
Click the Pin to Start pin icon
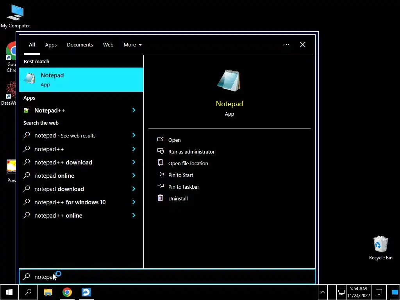[x=161, y=175]
